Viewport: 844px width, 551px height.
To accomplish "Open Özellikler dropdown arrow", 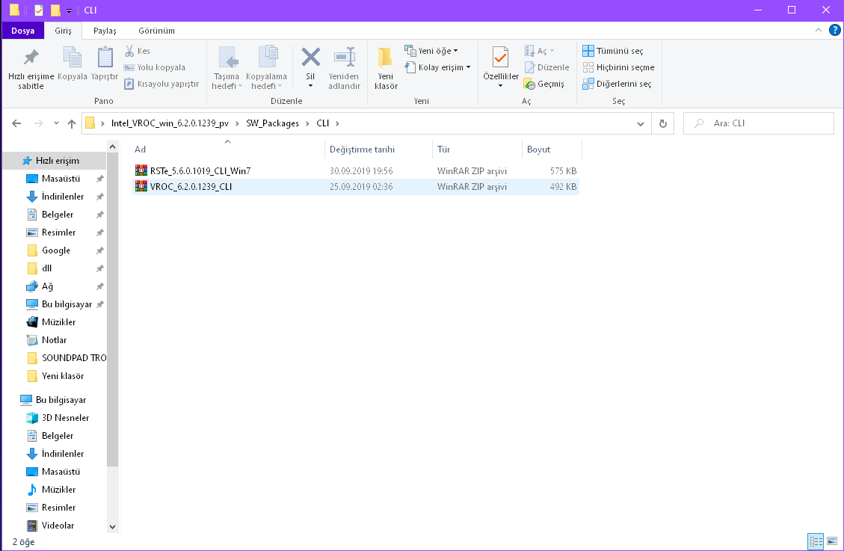I will pos(501,87).
